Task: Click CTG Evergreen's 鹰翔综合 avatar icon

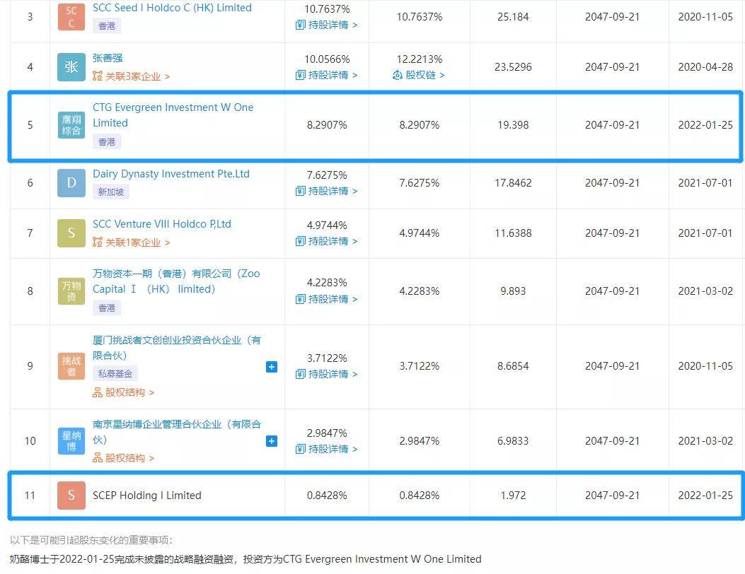Action: click(x=71, y=125)
